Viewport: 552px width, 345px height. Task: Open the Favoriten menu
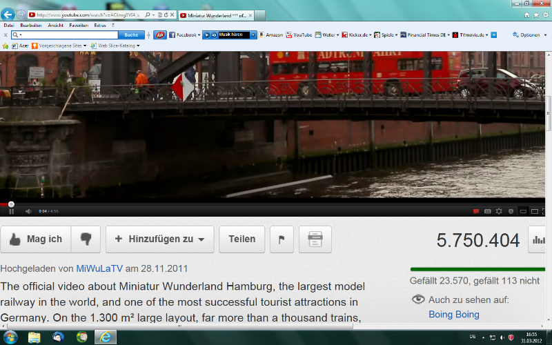point(78,25)
